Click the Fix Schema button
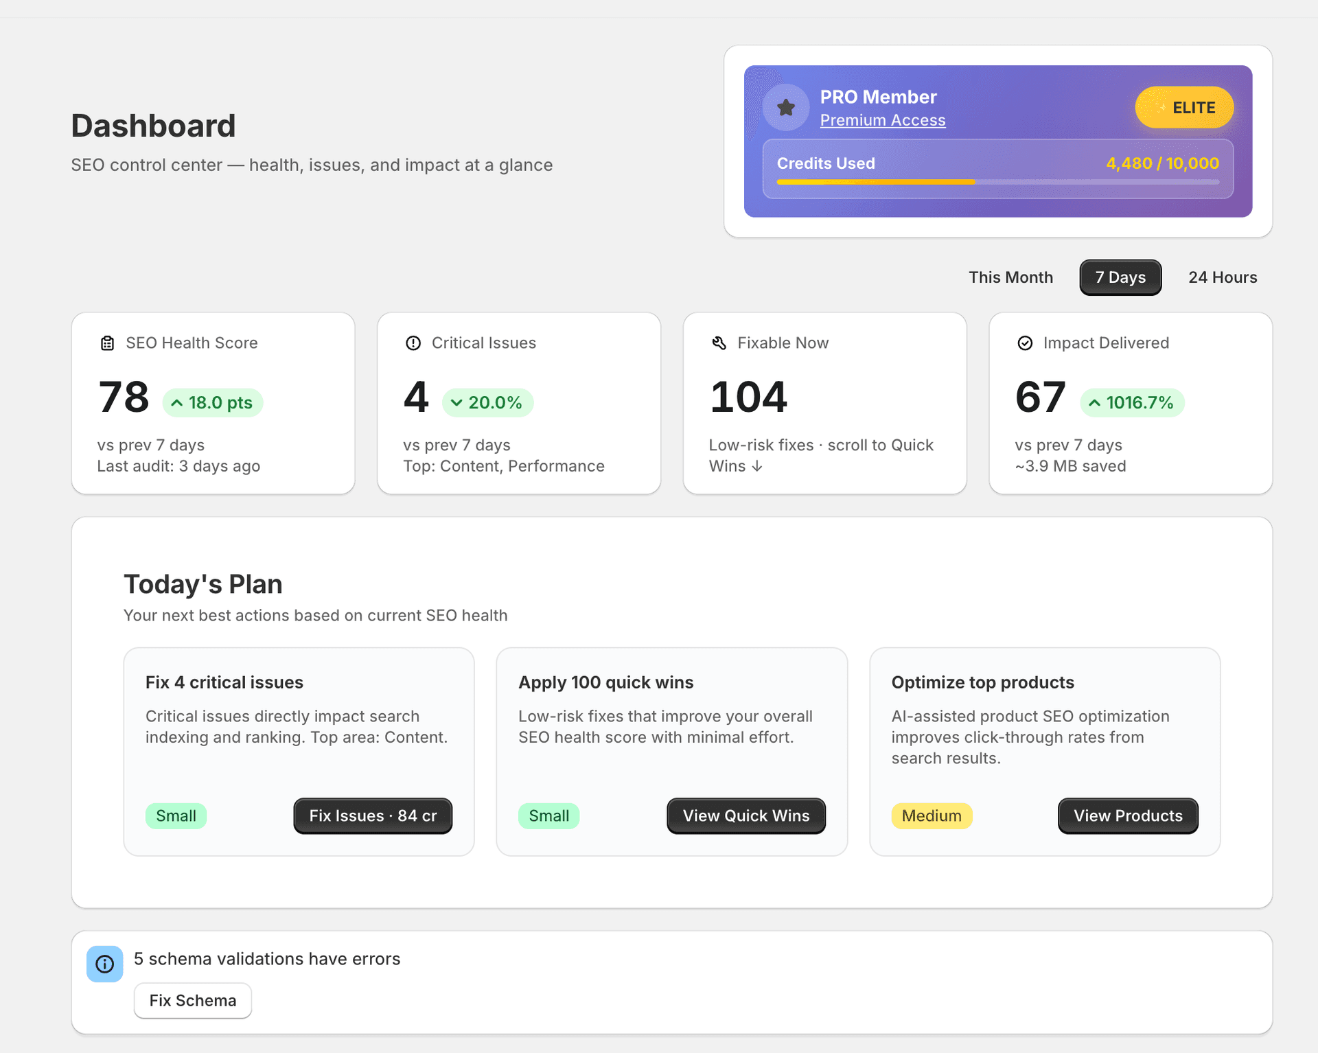This screenshot has width=1318, height=1053. click(192, 1000)
